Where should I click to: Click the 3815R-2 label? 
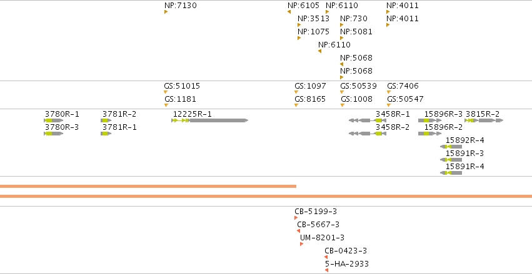[x=482, y=114]
